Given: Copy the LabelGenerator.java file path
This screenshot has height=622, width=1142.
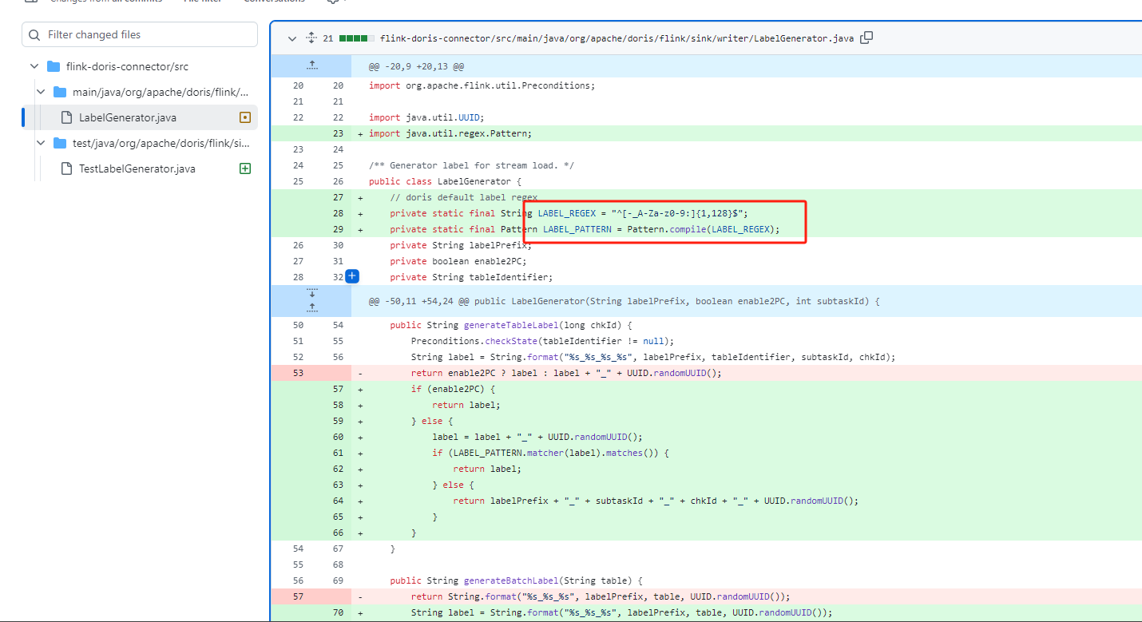Looking at the screenshot, I should click(x=866, y=38).
